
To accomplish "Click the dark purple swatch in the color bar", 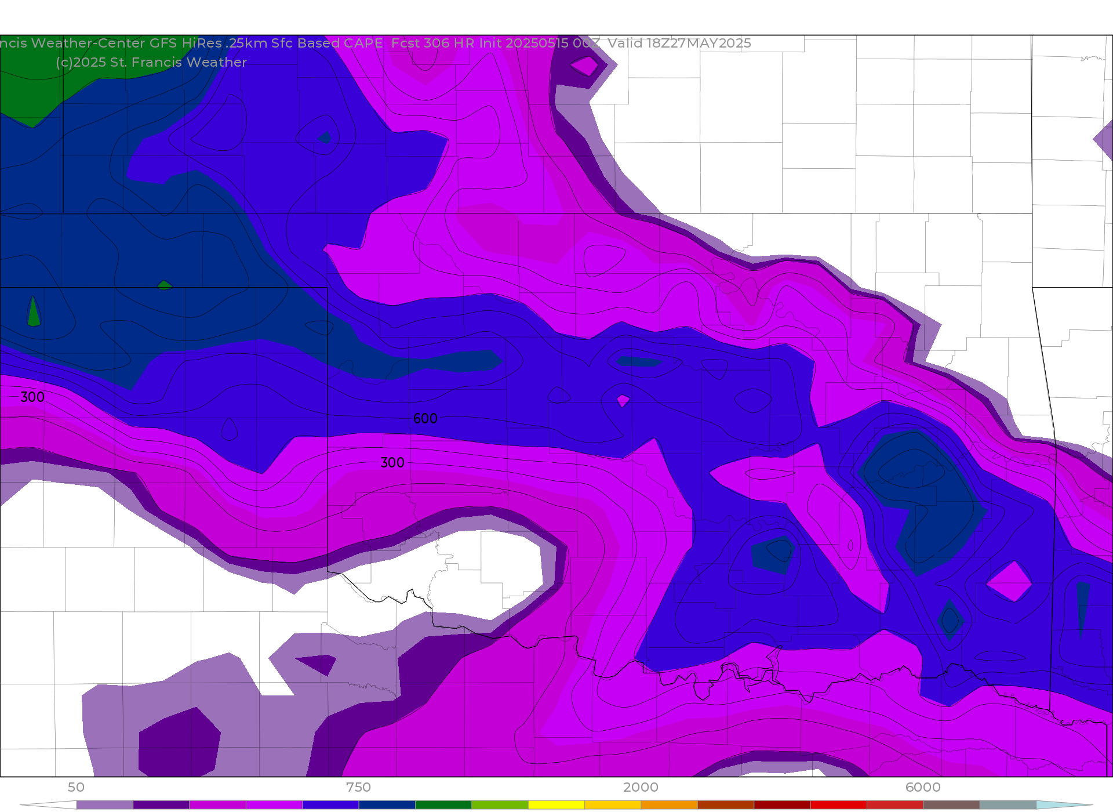I will 161,804.
